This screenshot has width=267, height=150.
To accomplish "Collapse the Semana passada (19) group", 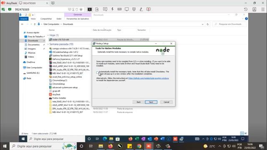I will coord(48,44).
